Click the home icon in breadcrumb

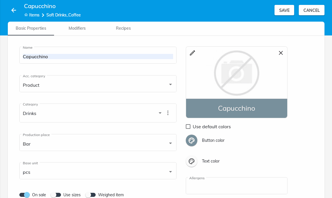coord(26,15)
